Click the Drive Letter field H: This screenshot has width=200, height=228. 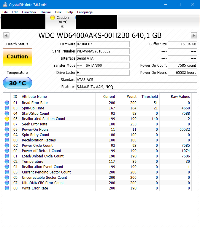point(103,73)
